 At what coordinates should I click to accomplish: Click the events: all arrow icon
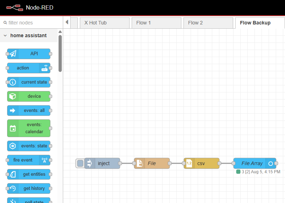12,111
